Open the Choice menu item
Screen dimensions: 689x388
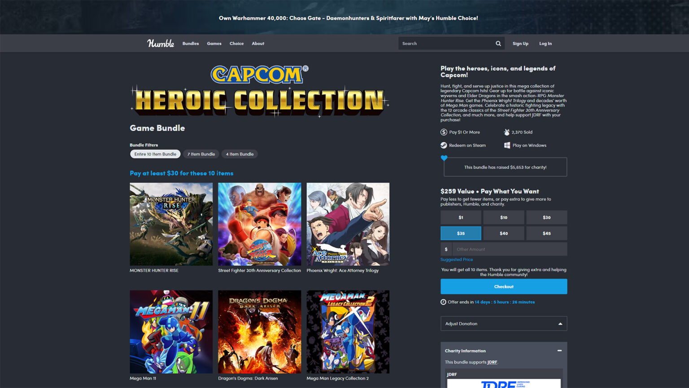point(236,43)
